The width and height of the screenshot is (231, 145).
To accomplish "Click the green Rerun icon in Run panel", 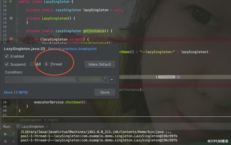I will [x=5, y=134].
